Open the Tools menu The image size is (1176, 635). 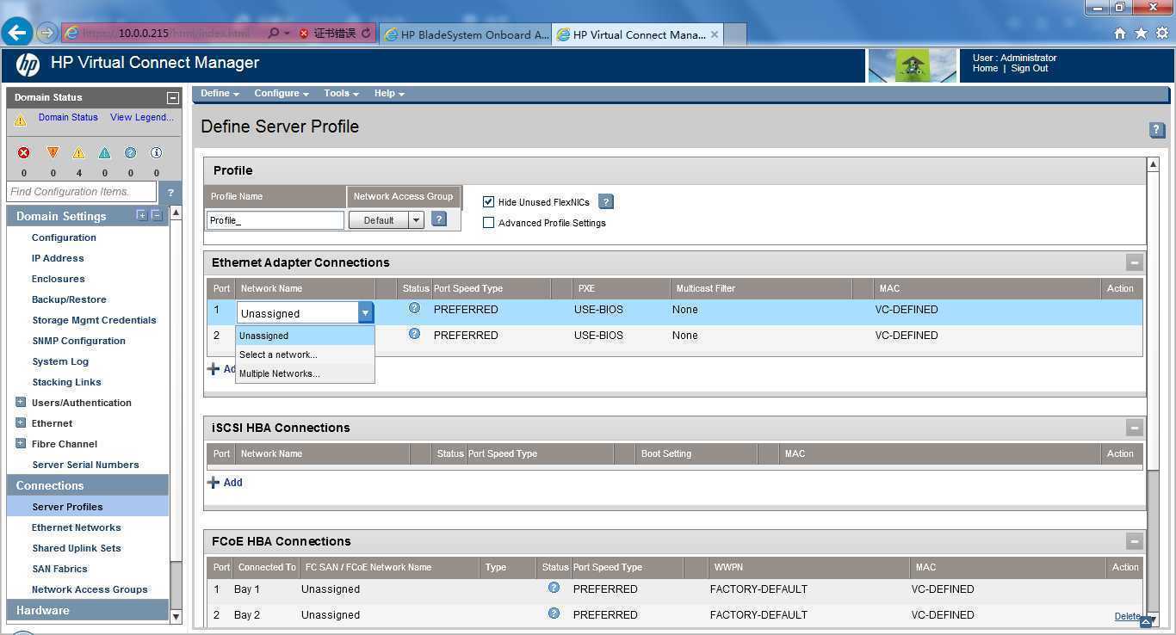coord(341,94)
